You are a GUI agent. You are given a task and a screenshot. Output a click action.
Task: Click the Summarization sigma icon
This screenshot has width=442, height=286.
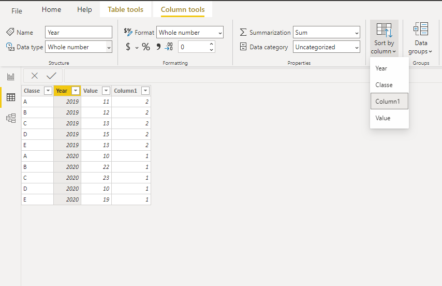[x=243, y=32]
